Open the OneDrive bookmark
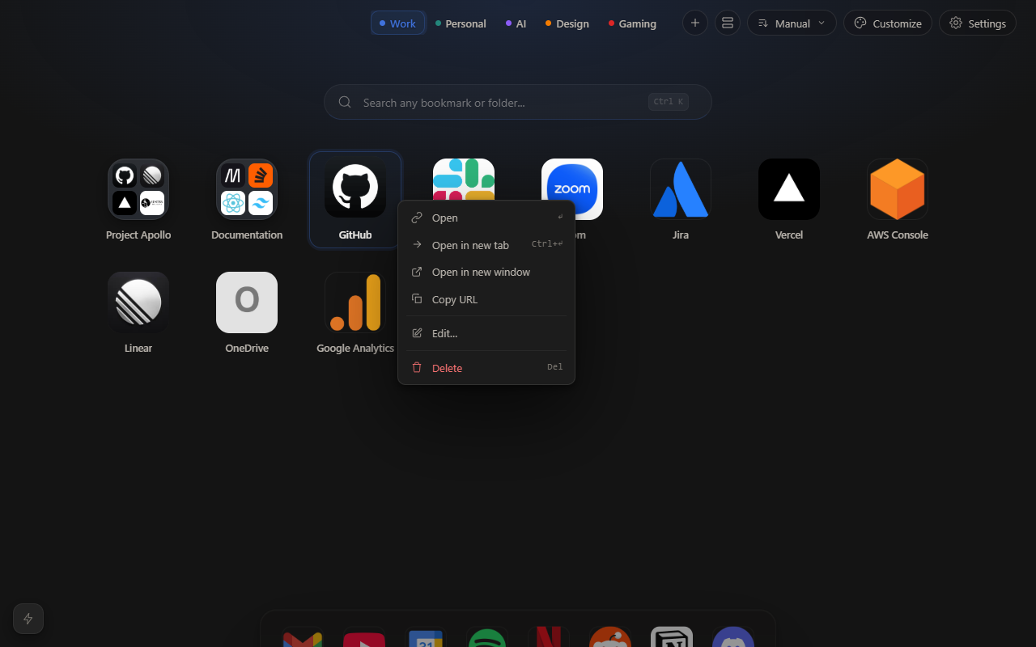1036x647 pixels. 247,302
